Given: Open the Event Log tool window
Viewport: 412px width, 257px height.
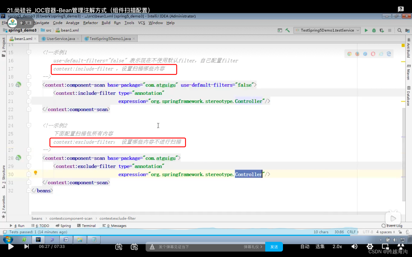Looking at the screenshot, I should pos(392,226).
